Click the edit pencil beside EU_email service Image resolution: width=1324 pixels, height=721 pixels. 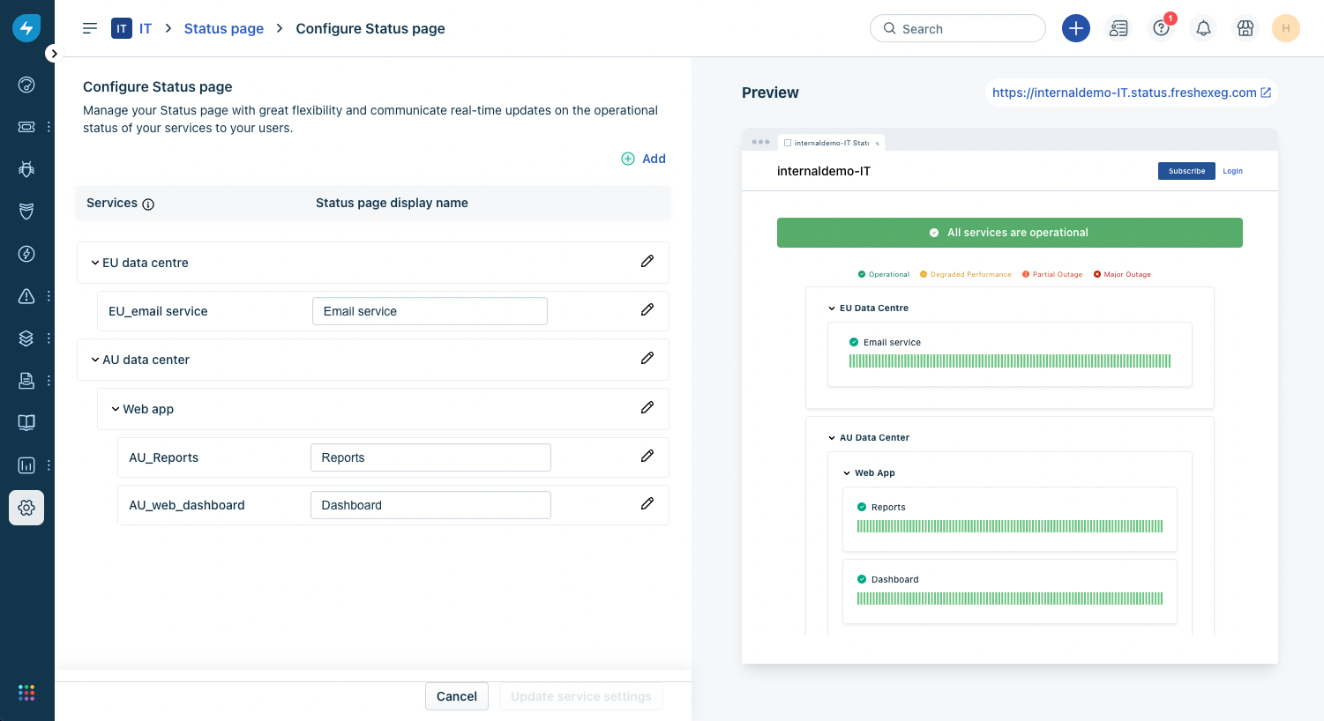pos(647,310)
